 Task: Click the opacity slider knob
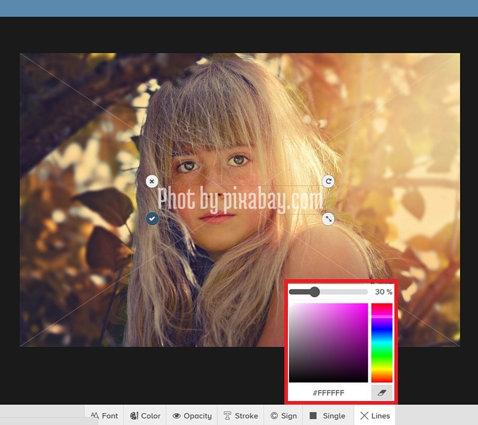pyautogui.click(x=314, y=292)
